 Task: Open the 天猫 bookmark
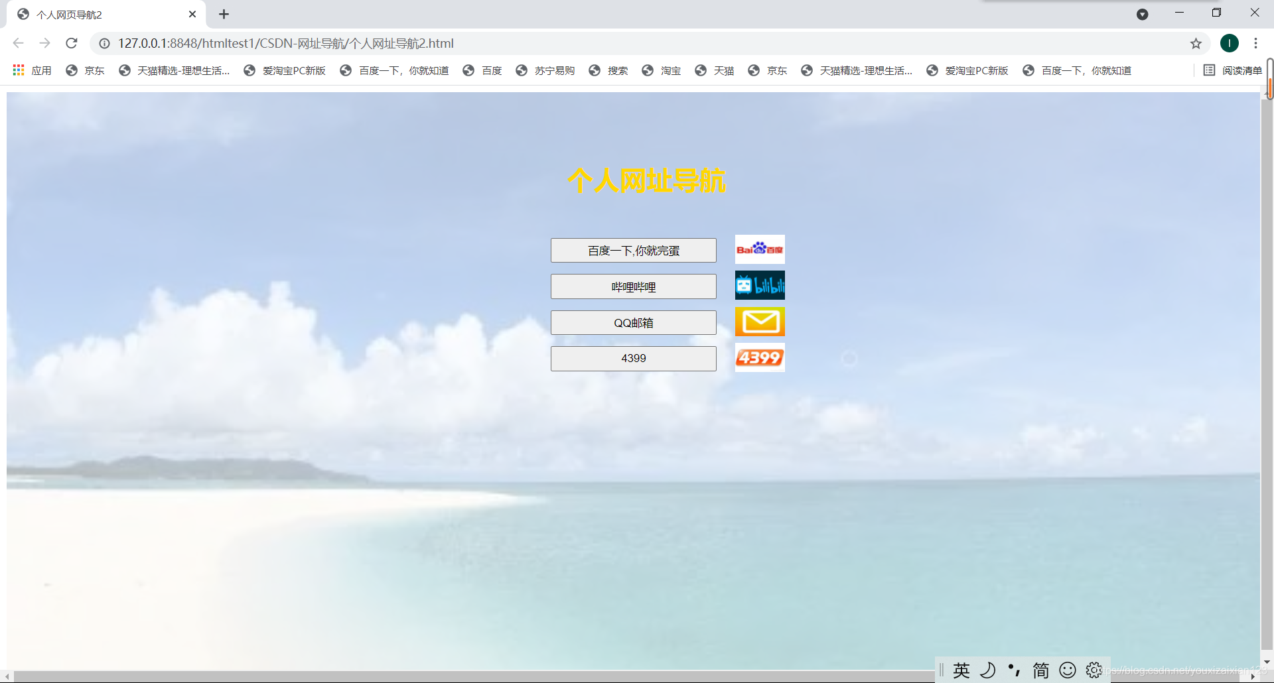(715, 70)
